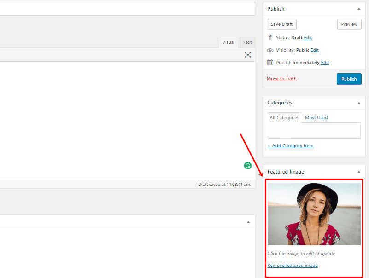Click Remove featured image link
The height and width of the screenshot is (278, 369).
tap(293, 265)
